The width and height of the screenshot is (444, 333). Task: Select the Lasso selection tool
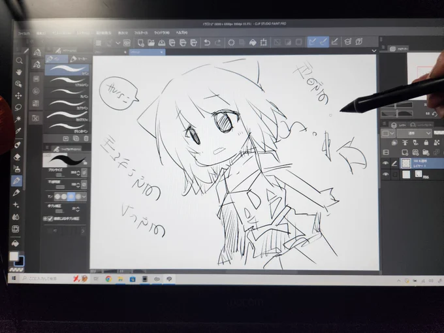(18, 107)
